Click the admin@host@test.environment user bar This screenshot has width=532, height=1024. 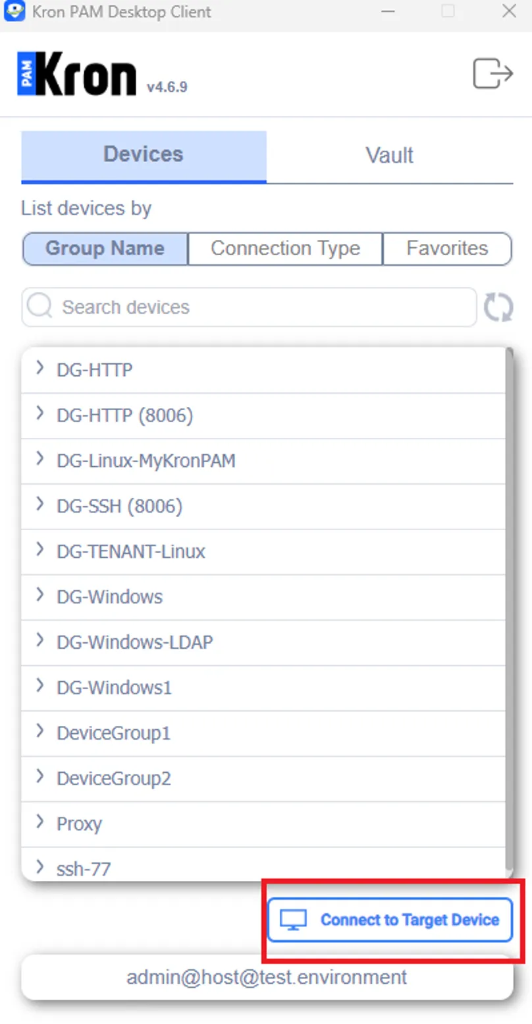coord(267,977)
